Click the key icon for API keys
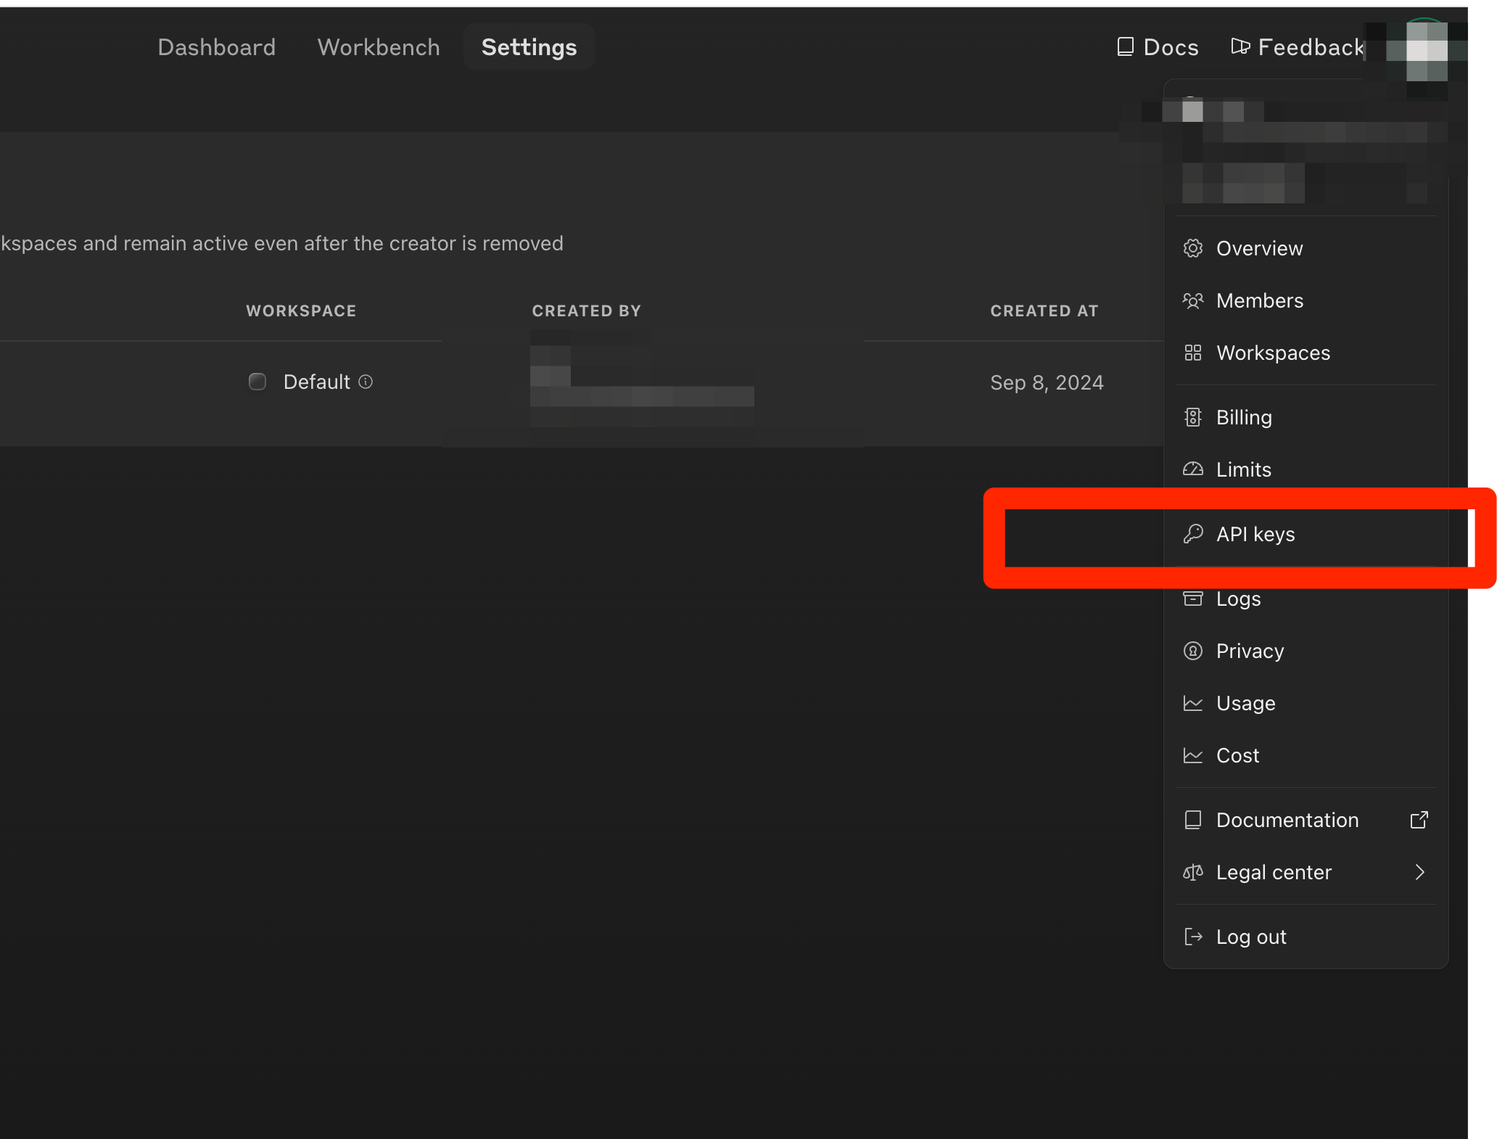Screen dimensions: 1497x1139 (1192, 534)
